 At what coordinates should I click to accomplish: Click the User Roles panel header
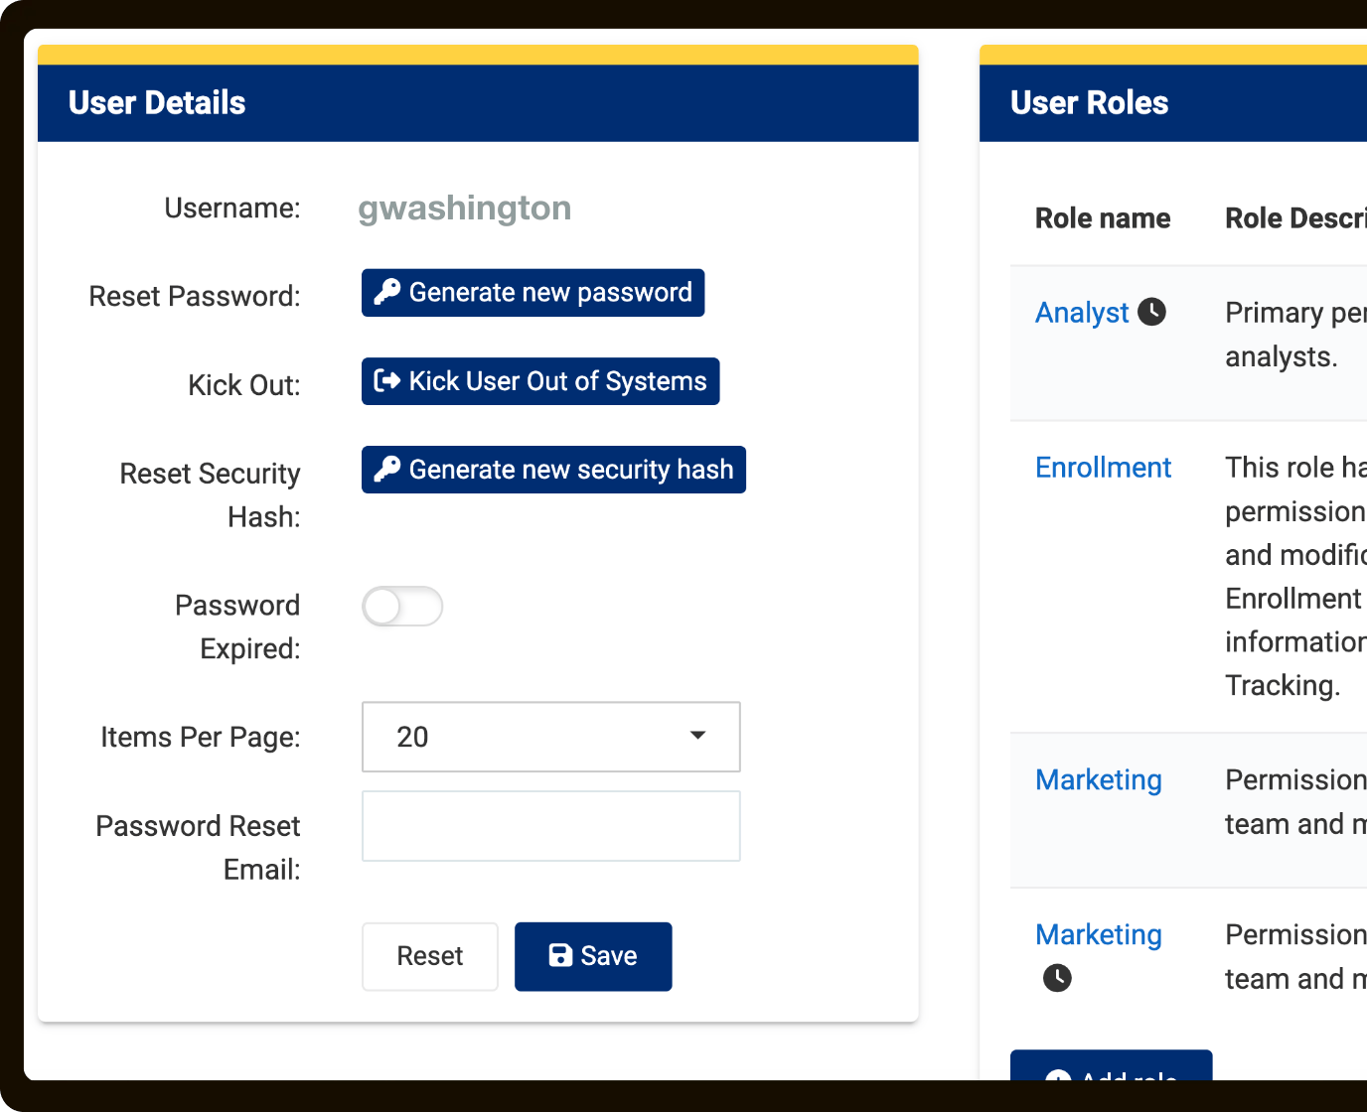pyautogui.click(x=1089, y=103)
